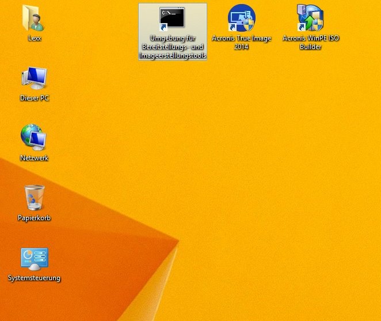381x321 pixels.
Task: Select the Dieser PC desktop icon
Action: [x=35, y=78]
